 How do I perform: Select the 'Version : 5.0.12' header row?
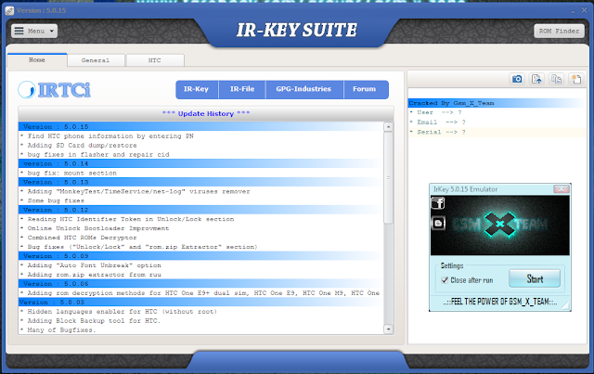200,210
